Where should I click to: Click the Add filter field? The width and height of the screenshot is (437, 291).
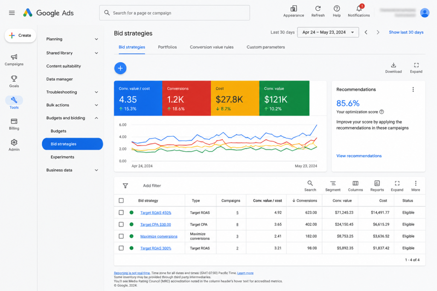(152, 186)
